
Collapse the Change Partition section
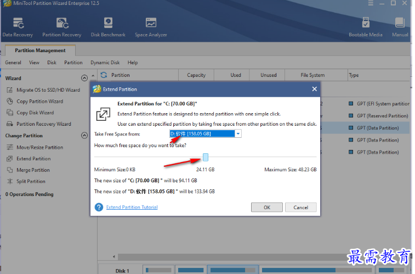84,136
